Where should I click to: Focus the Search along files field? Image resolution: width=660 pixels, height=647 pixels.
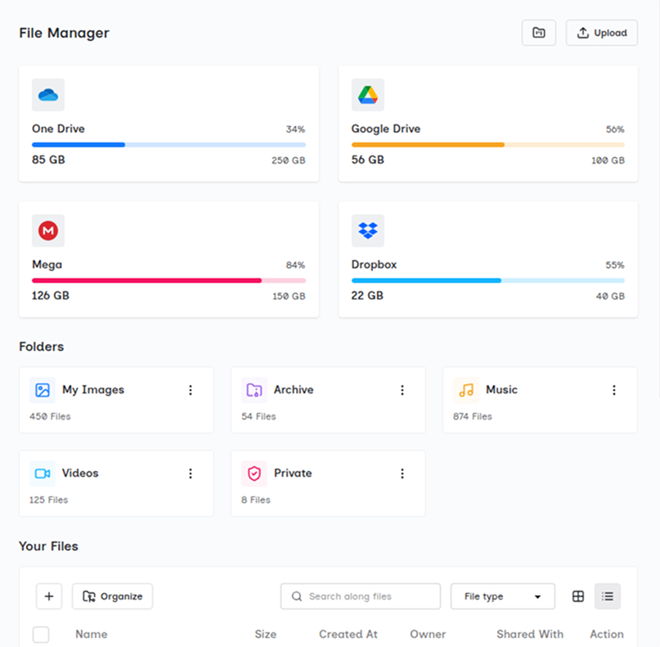[x=361, y=596]
